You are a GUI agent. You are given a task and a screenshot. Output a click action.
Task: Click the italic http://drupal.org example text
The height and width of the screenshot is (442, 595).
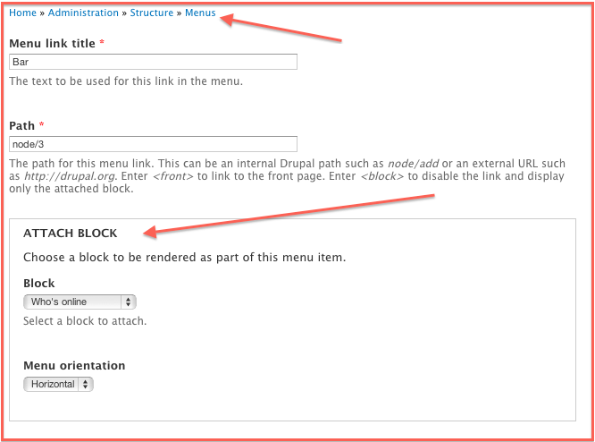click(70, 176)
